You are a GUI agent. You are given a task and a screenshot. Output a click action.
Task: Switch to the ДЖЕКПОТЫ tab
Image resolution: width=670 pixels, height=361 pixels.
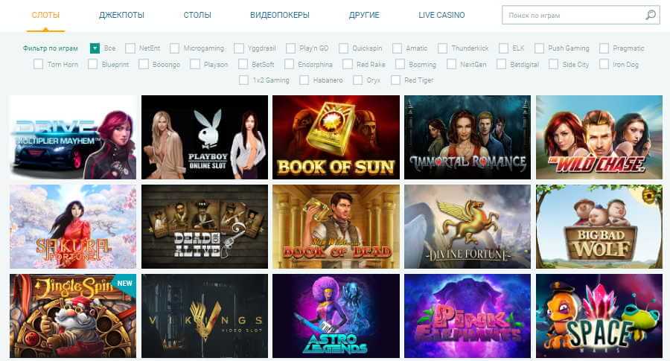[121, 15]
